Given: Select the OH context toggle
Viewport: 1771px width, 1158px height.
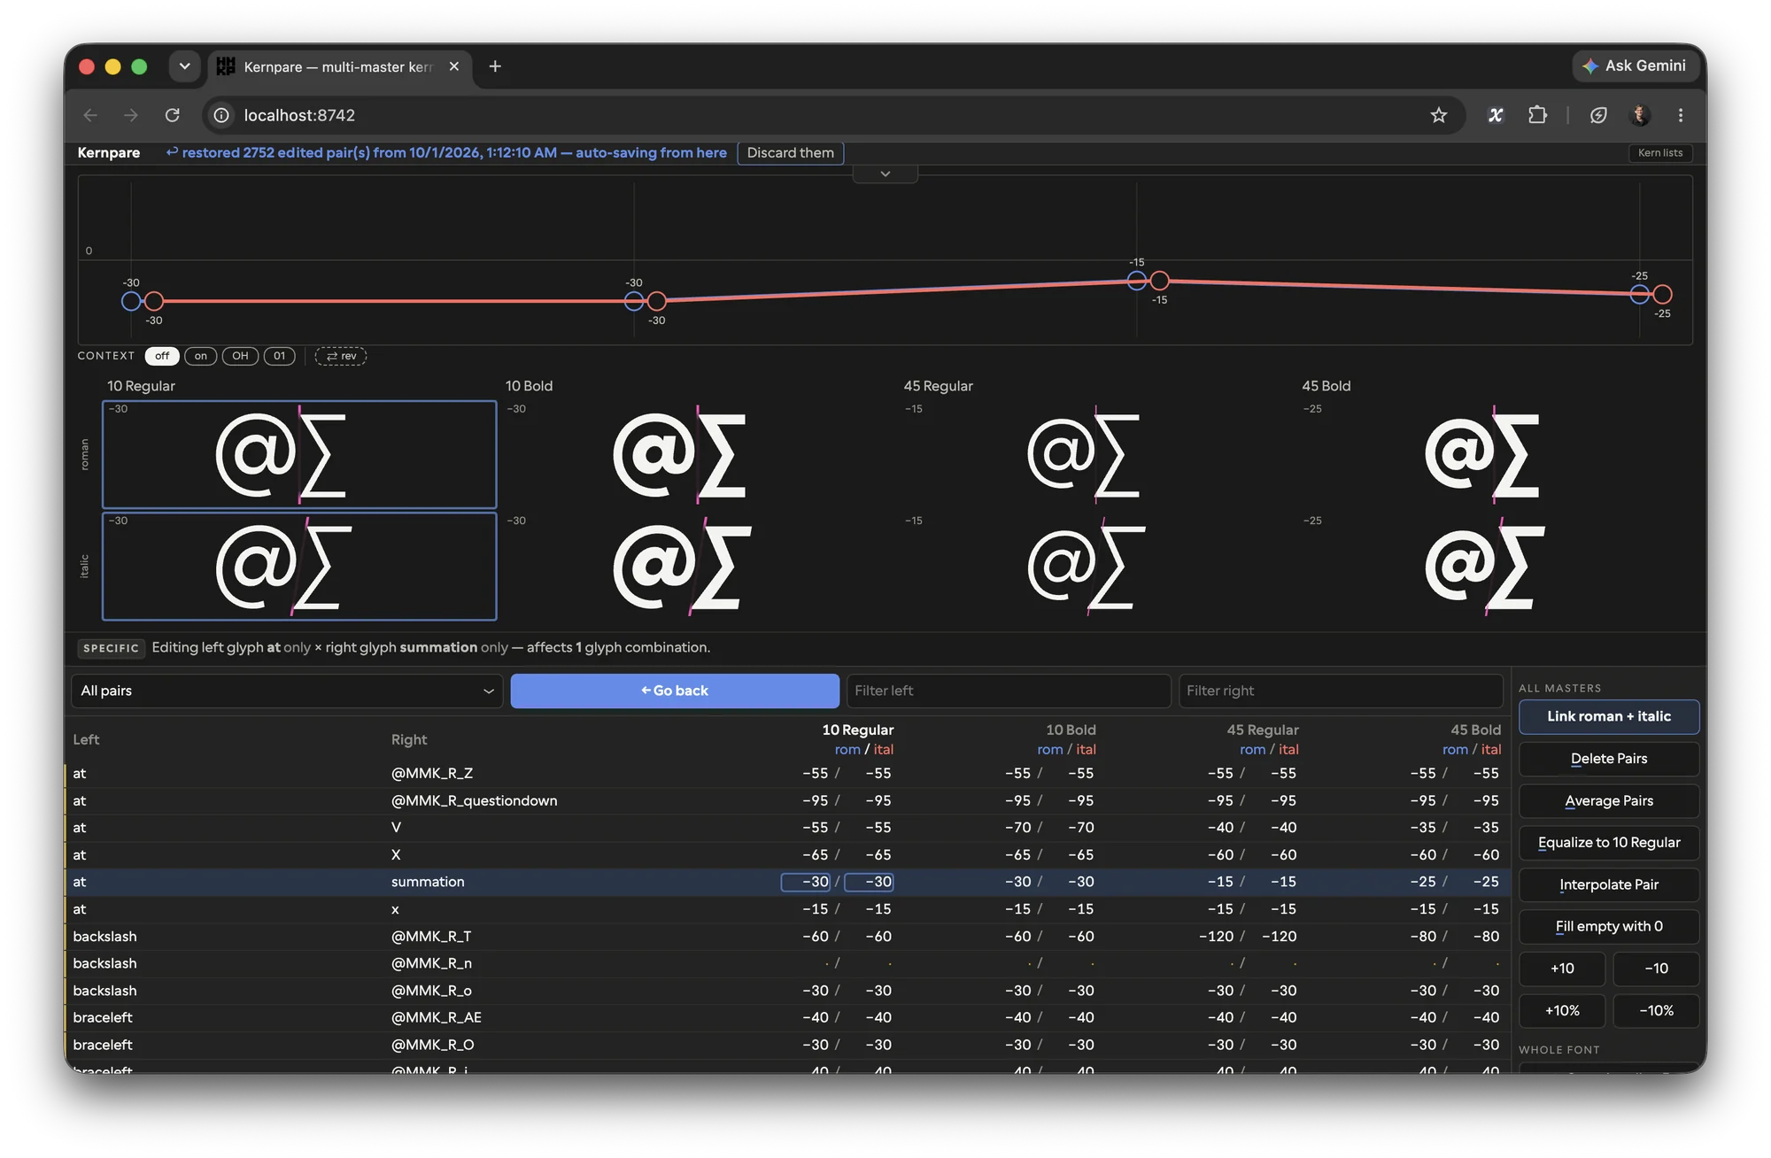Looking at the screenshot, I should point(240,356).
